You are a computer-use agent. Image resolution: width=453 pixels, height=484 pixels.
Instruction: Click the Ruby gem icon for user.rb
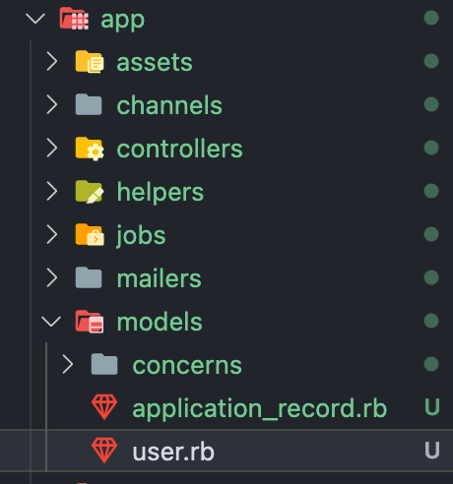pyautogui.click(x=104, y=451)
